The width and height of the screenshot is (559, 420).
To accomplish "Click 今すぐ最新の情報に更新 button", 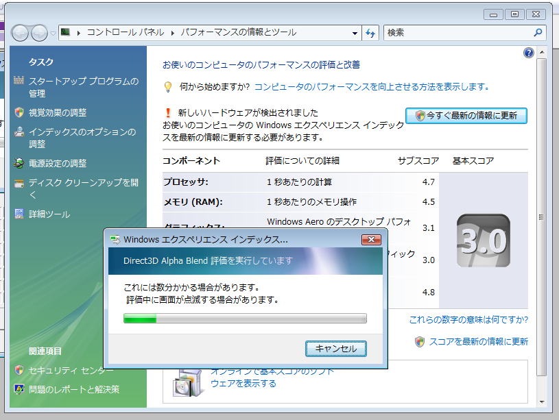I will click(x=466, y=115).
